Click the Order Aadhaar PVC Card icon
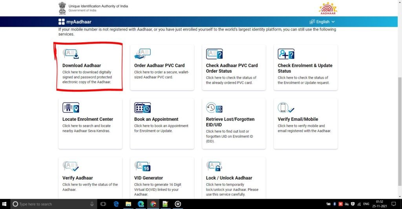Screen dimensions: 402x209 pyautogui.click(x=142, y=54)
